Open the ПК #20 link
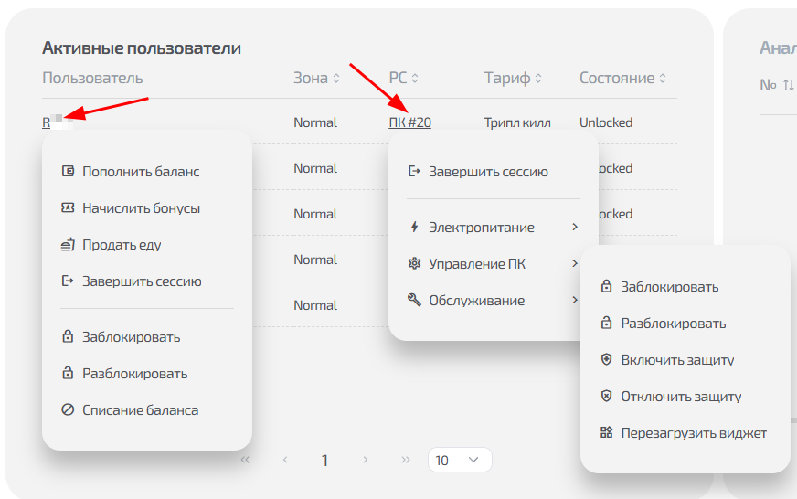The width and height of the screenshot is (797, 499). pos(409,122)
